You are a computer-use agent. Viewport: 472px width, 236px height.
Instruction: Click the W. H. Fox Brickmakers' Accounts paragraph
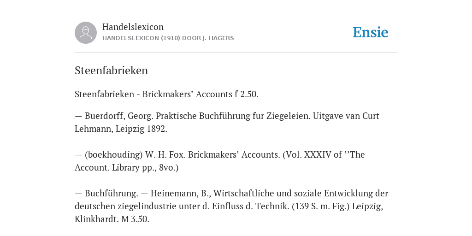coord(220,161)
